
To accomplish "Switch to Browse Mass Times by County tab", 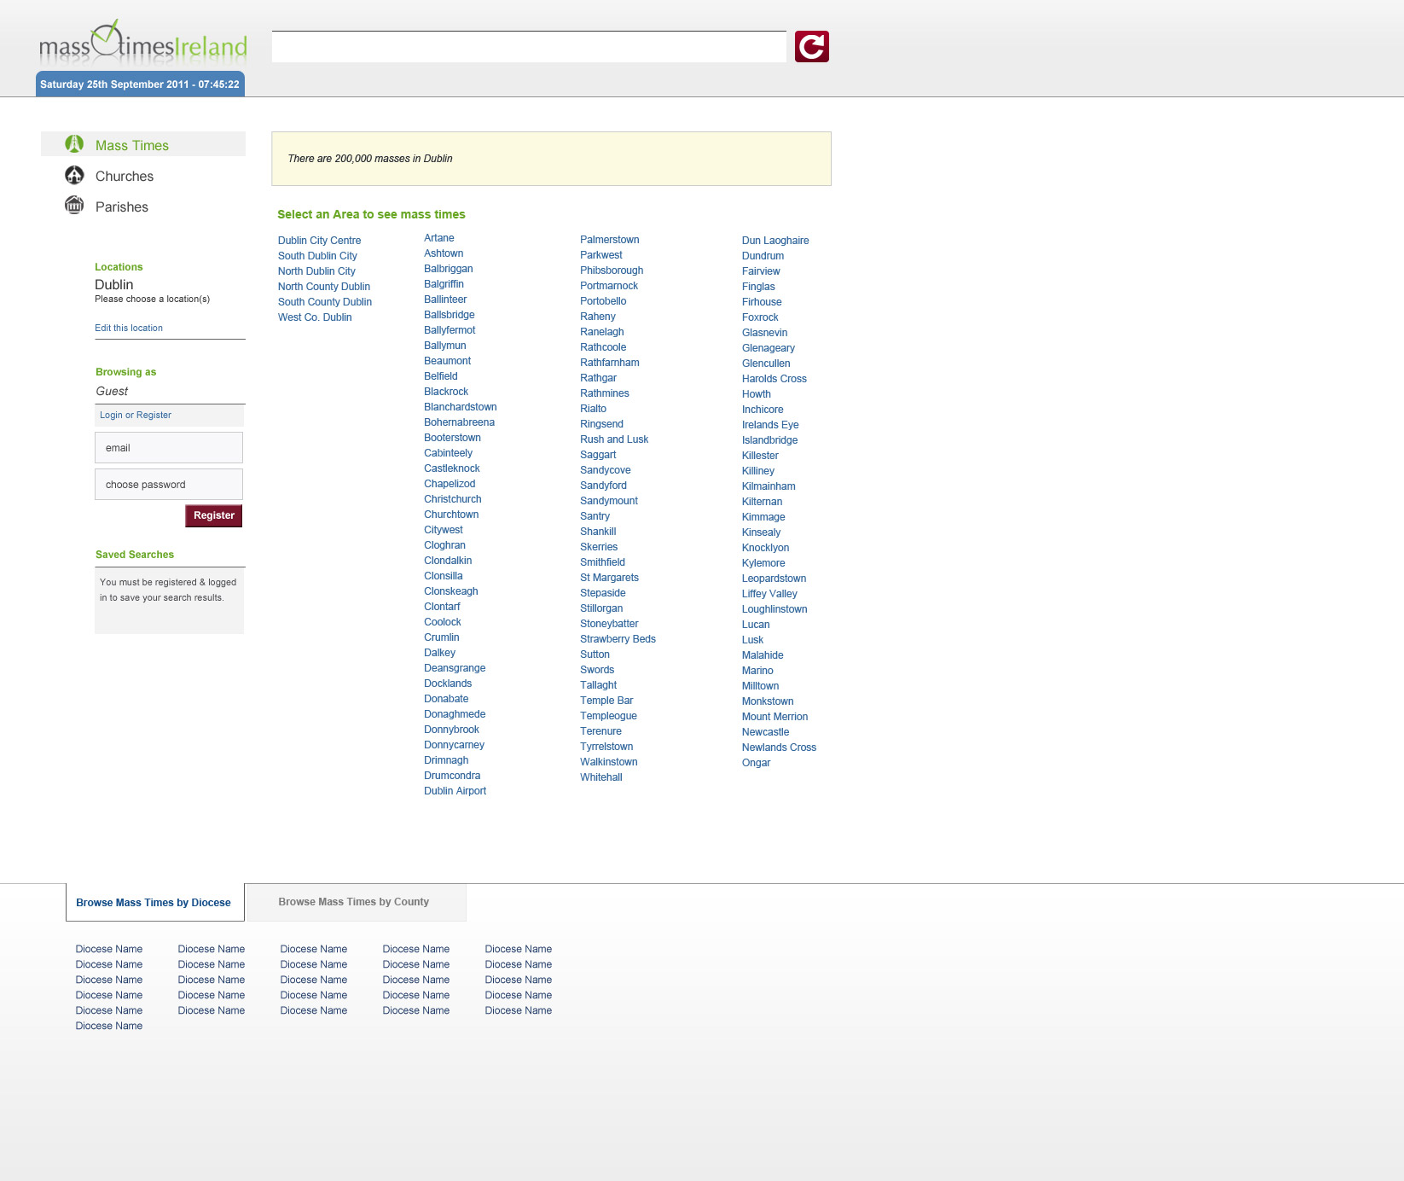I will (x=354, y=902).
